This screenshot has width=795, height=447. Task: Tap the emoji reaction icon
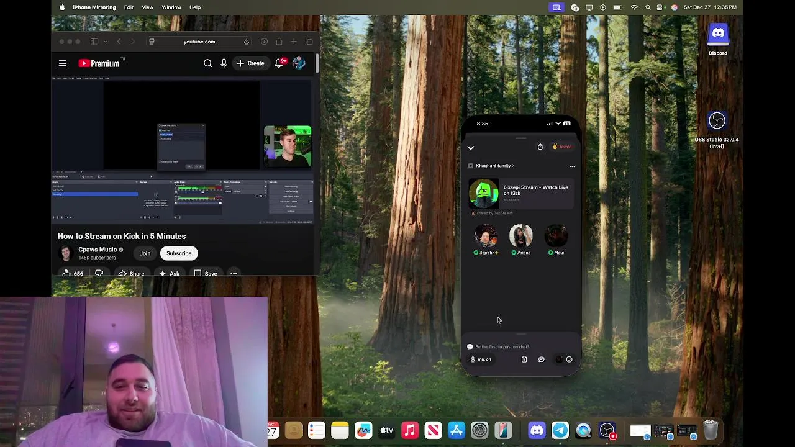[x=569, y=359]
